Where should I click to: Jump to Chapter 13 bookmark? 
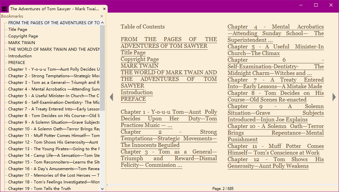point(54,149)
